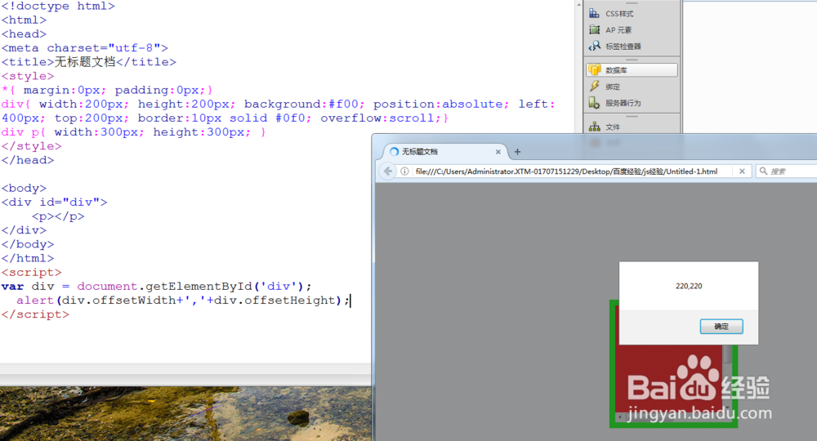Click the browser 搜索 search field

tap(787, 171)
